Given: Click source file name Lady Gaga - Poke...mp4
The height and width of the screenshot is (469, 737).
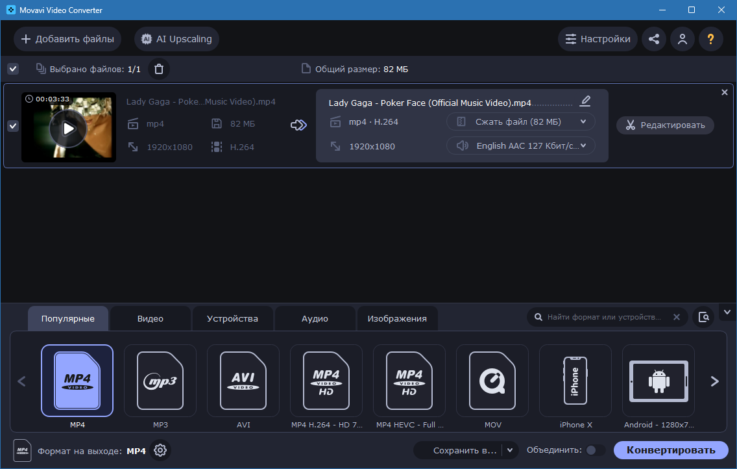Looking at the screenshot, I should (x=200, y=101).
